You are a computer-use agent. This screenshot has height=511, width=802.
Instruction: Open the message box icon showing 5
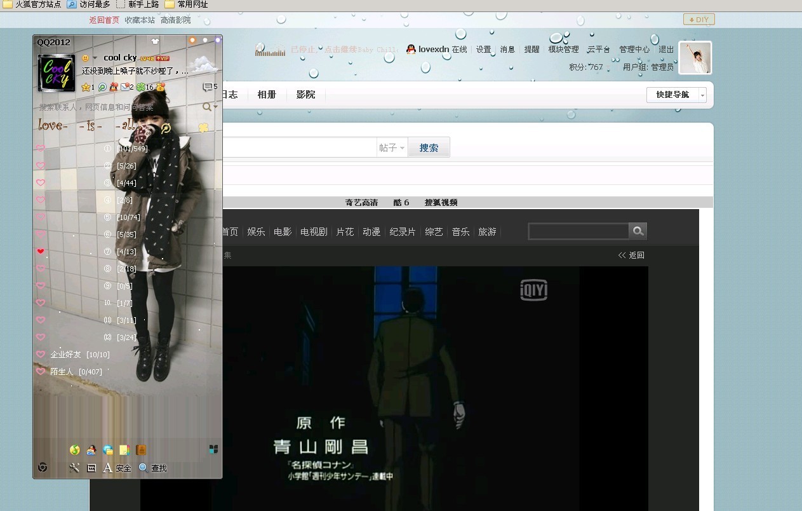(208, 86)
